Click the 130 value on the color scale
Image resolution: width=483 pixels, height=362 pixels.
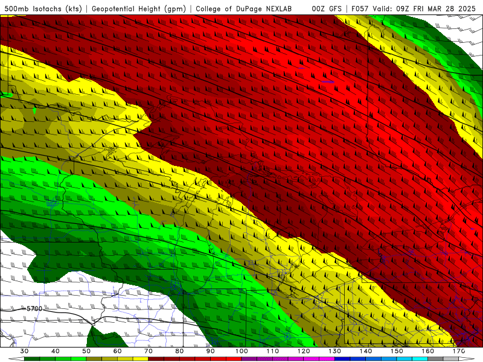pyautogui.click(x=334, y=351)
